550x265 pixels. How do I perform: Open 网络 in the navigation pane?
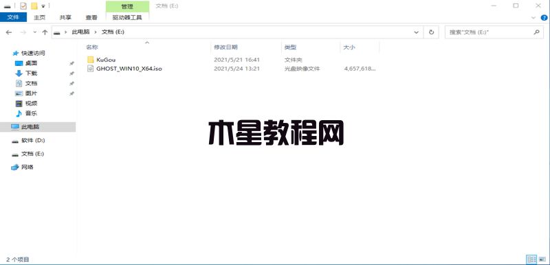tap(27, 168)
